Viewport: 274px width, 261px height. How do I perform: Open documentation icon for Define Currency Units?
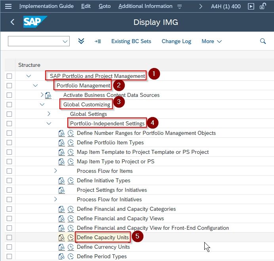[x=61, y=247]
